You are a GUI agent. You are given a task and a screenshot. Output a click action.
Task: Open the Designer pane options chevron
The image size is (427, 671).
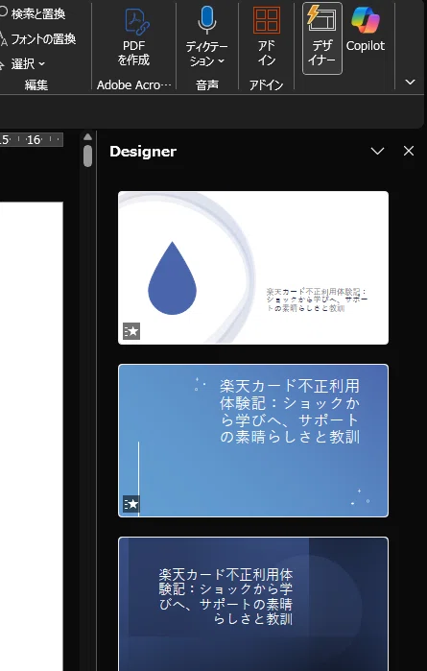(377, 151)
